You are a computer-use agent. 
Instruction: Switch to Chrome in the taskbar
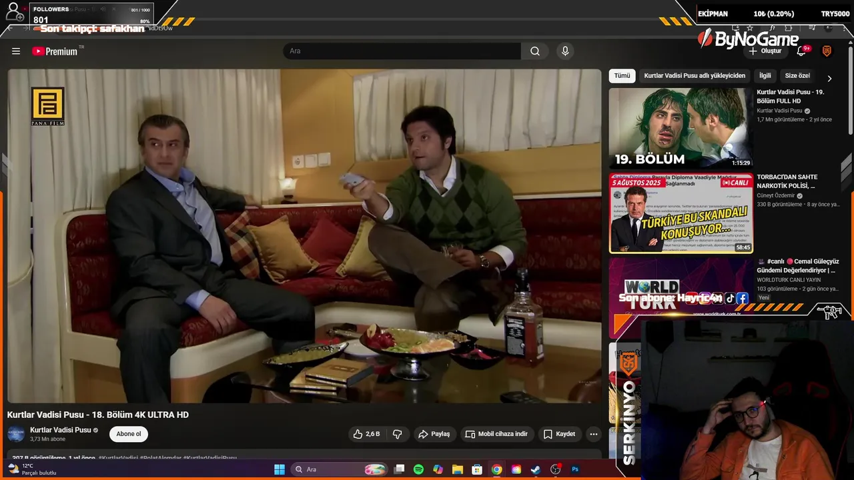click(x=496, y=469)
